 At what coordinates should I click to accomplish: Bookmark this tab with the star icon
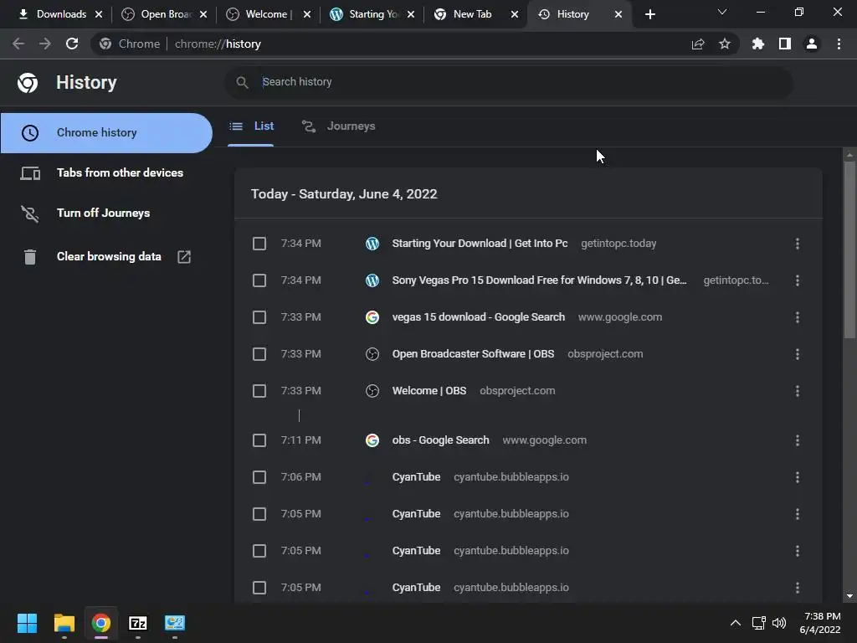coord(725,44)
